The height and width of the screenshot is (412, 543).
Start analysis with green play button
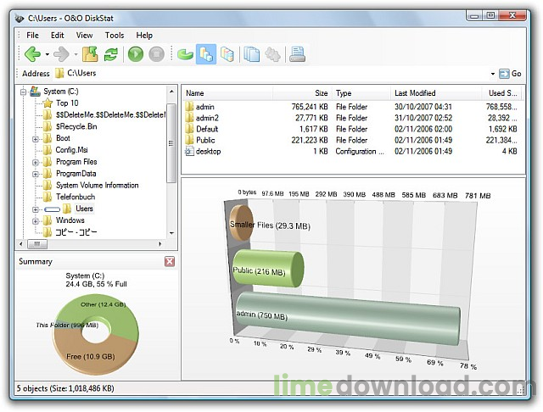click(x=136, y=54)
